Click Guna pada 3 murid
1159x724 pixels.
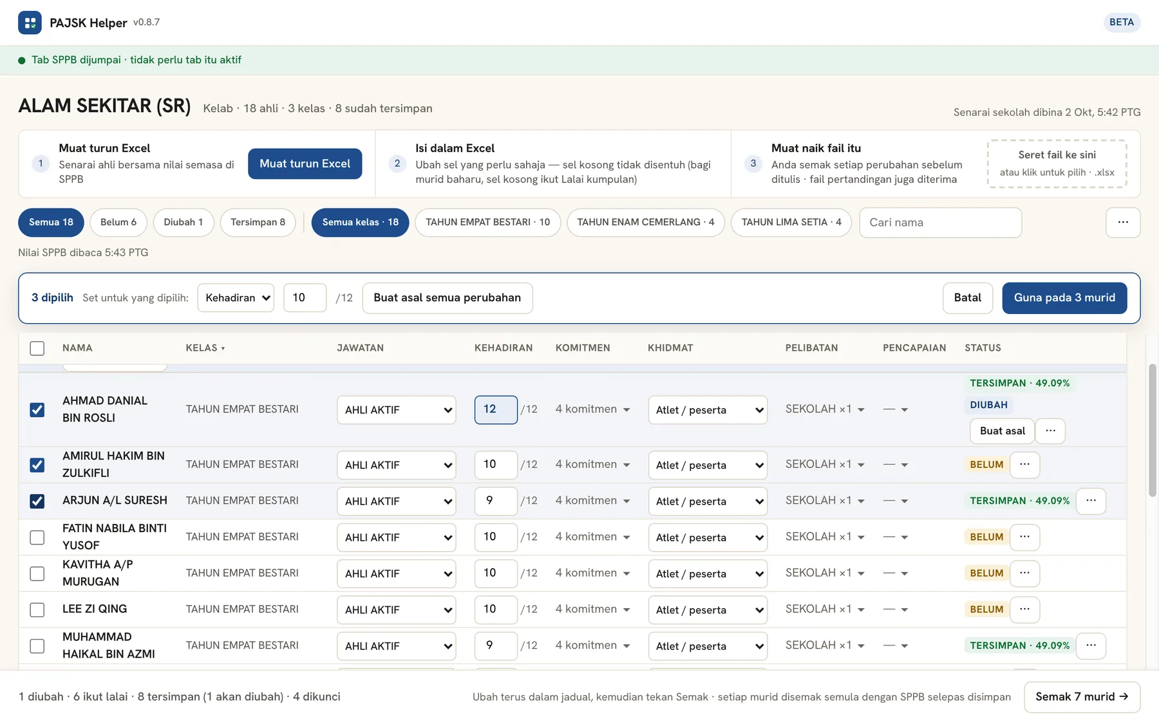tap(1064, 298)
